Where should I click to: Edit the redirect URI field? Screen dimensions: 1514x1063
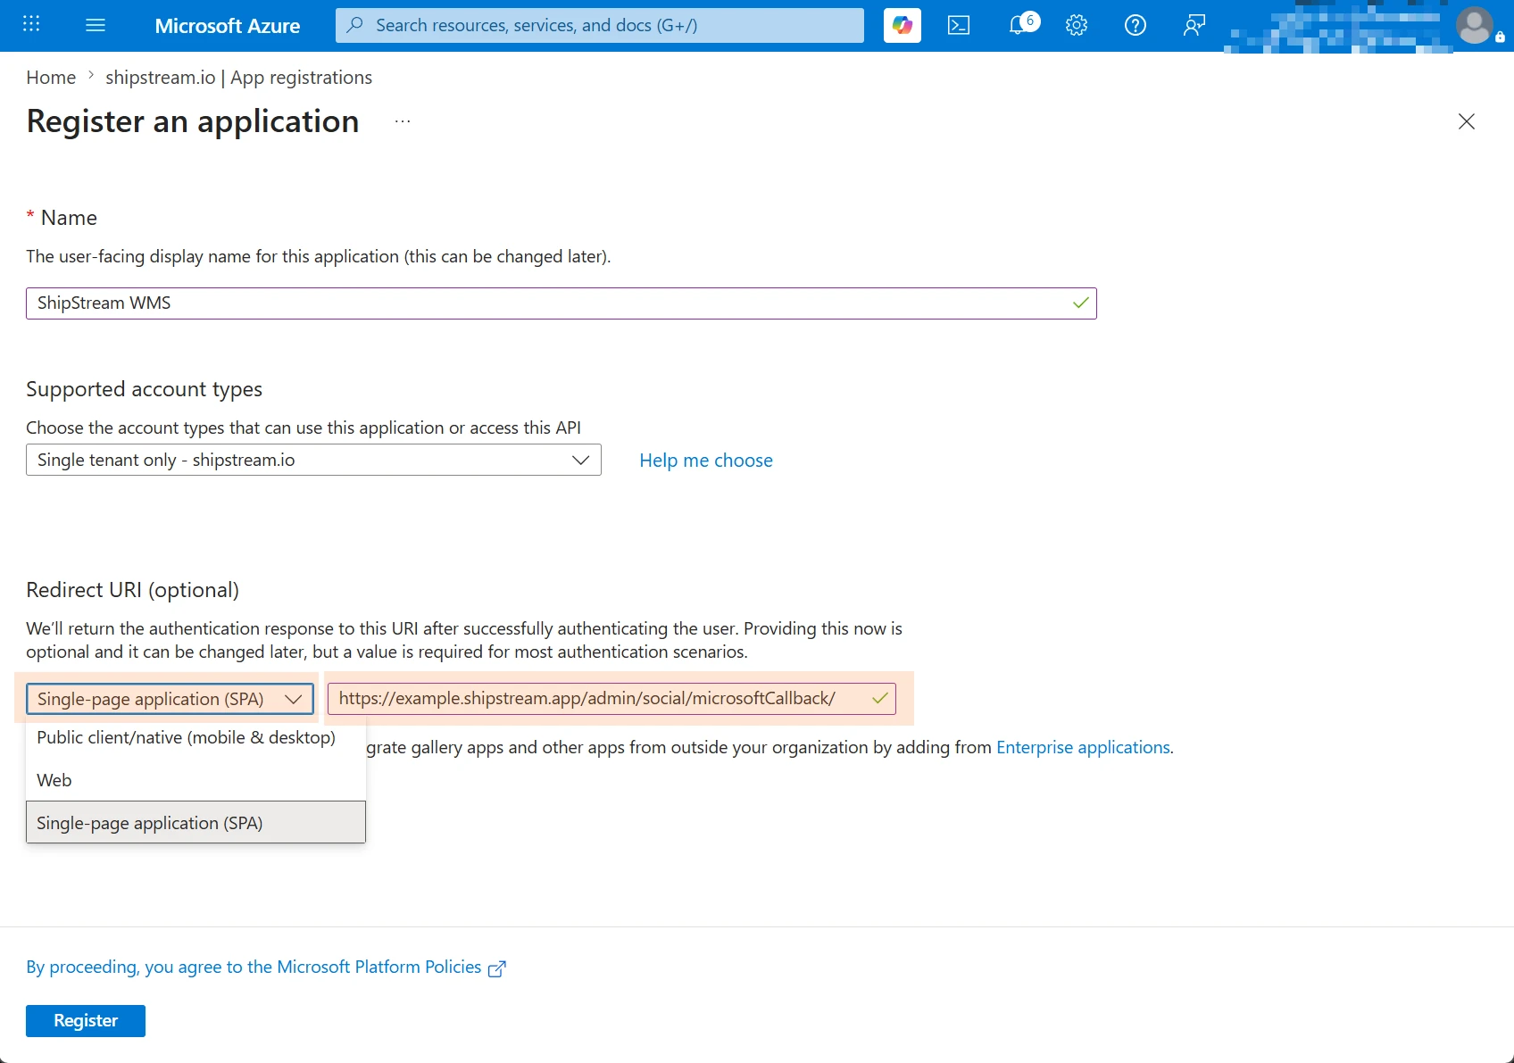click(x=611, y=699)
